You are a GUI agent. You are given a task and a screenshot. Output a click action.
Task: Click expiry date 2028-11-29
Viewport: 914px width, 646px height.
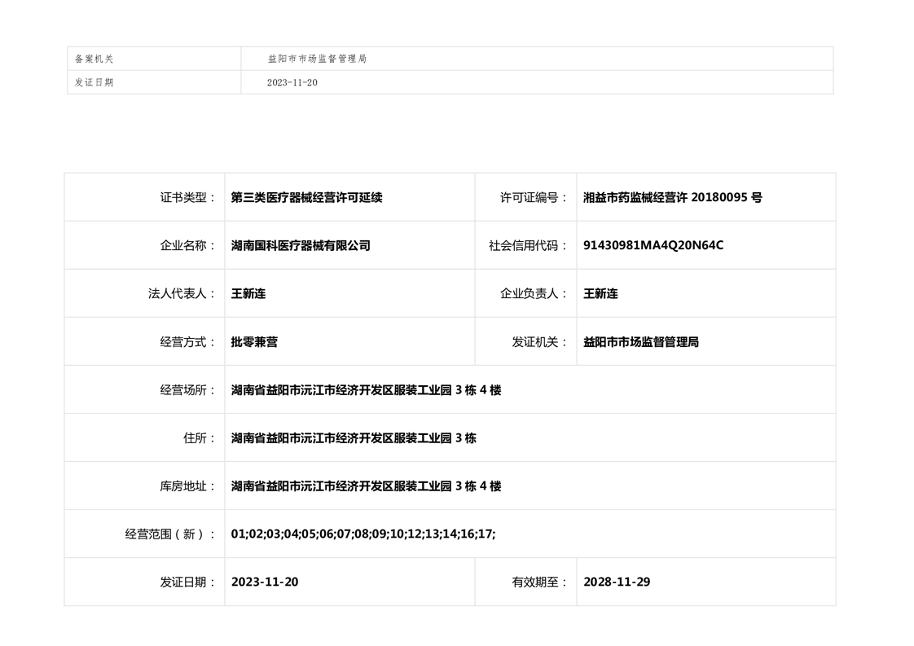(x=617, y=582)
